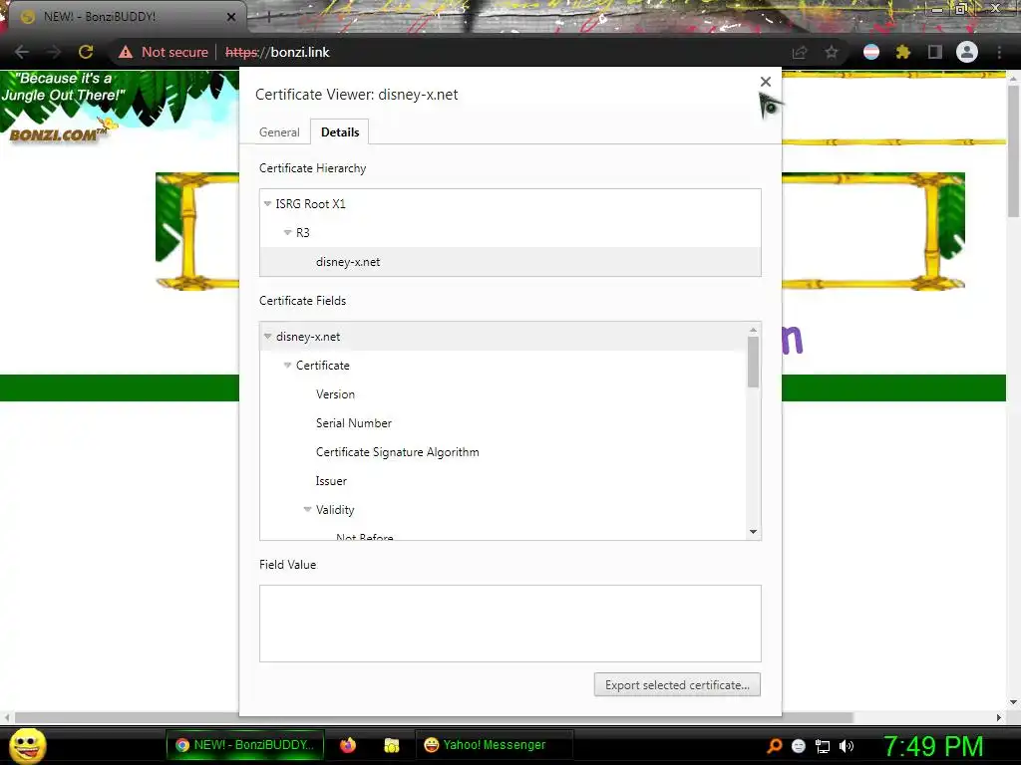The image size is (1021, 765).
Task: Click NEW! - BonziBUDDY taskbar button
Action: [245, 745]
